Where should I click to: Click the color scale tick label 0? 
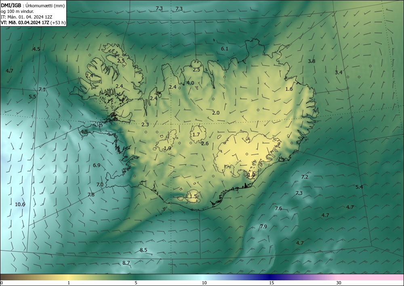tap(2, 283)
